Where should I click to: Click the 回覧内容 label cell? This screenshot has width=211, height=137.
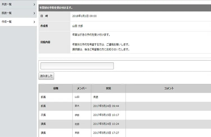(x=54, y=42)
